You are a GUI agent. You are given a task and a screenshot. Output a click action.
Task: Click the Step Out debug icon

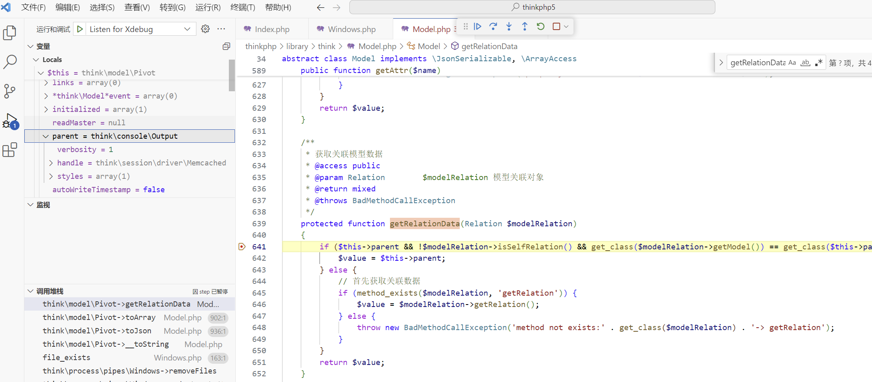(x=525, y=26)
